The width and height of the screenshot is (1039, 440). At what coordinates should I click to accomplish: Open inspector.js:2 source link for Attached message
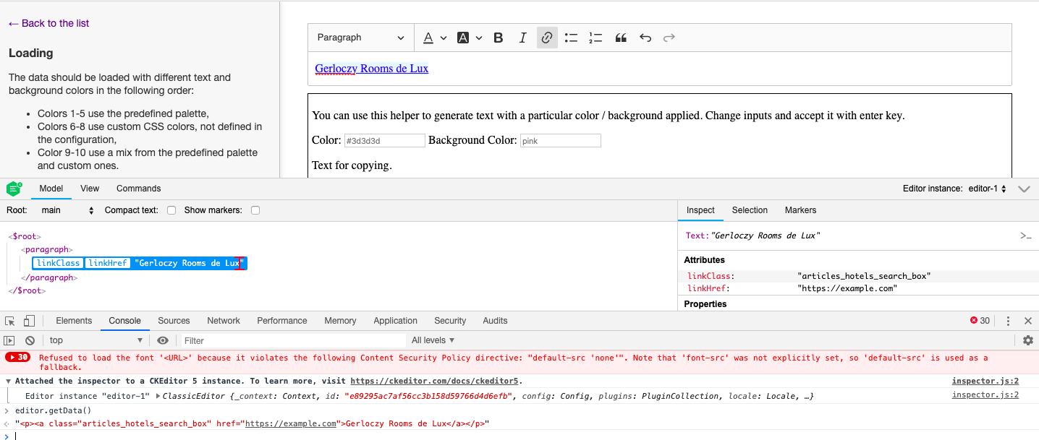pyautogui.click(x=985, y=381)
